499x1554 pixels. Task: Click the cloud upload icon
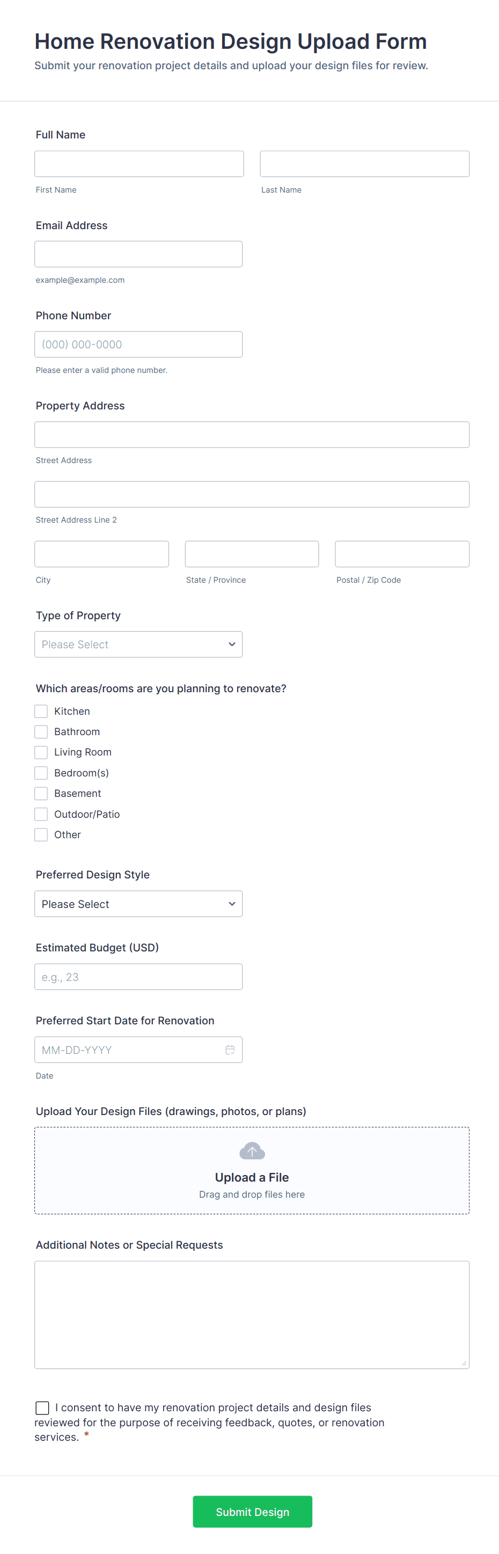252,1151
